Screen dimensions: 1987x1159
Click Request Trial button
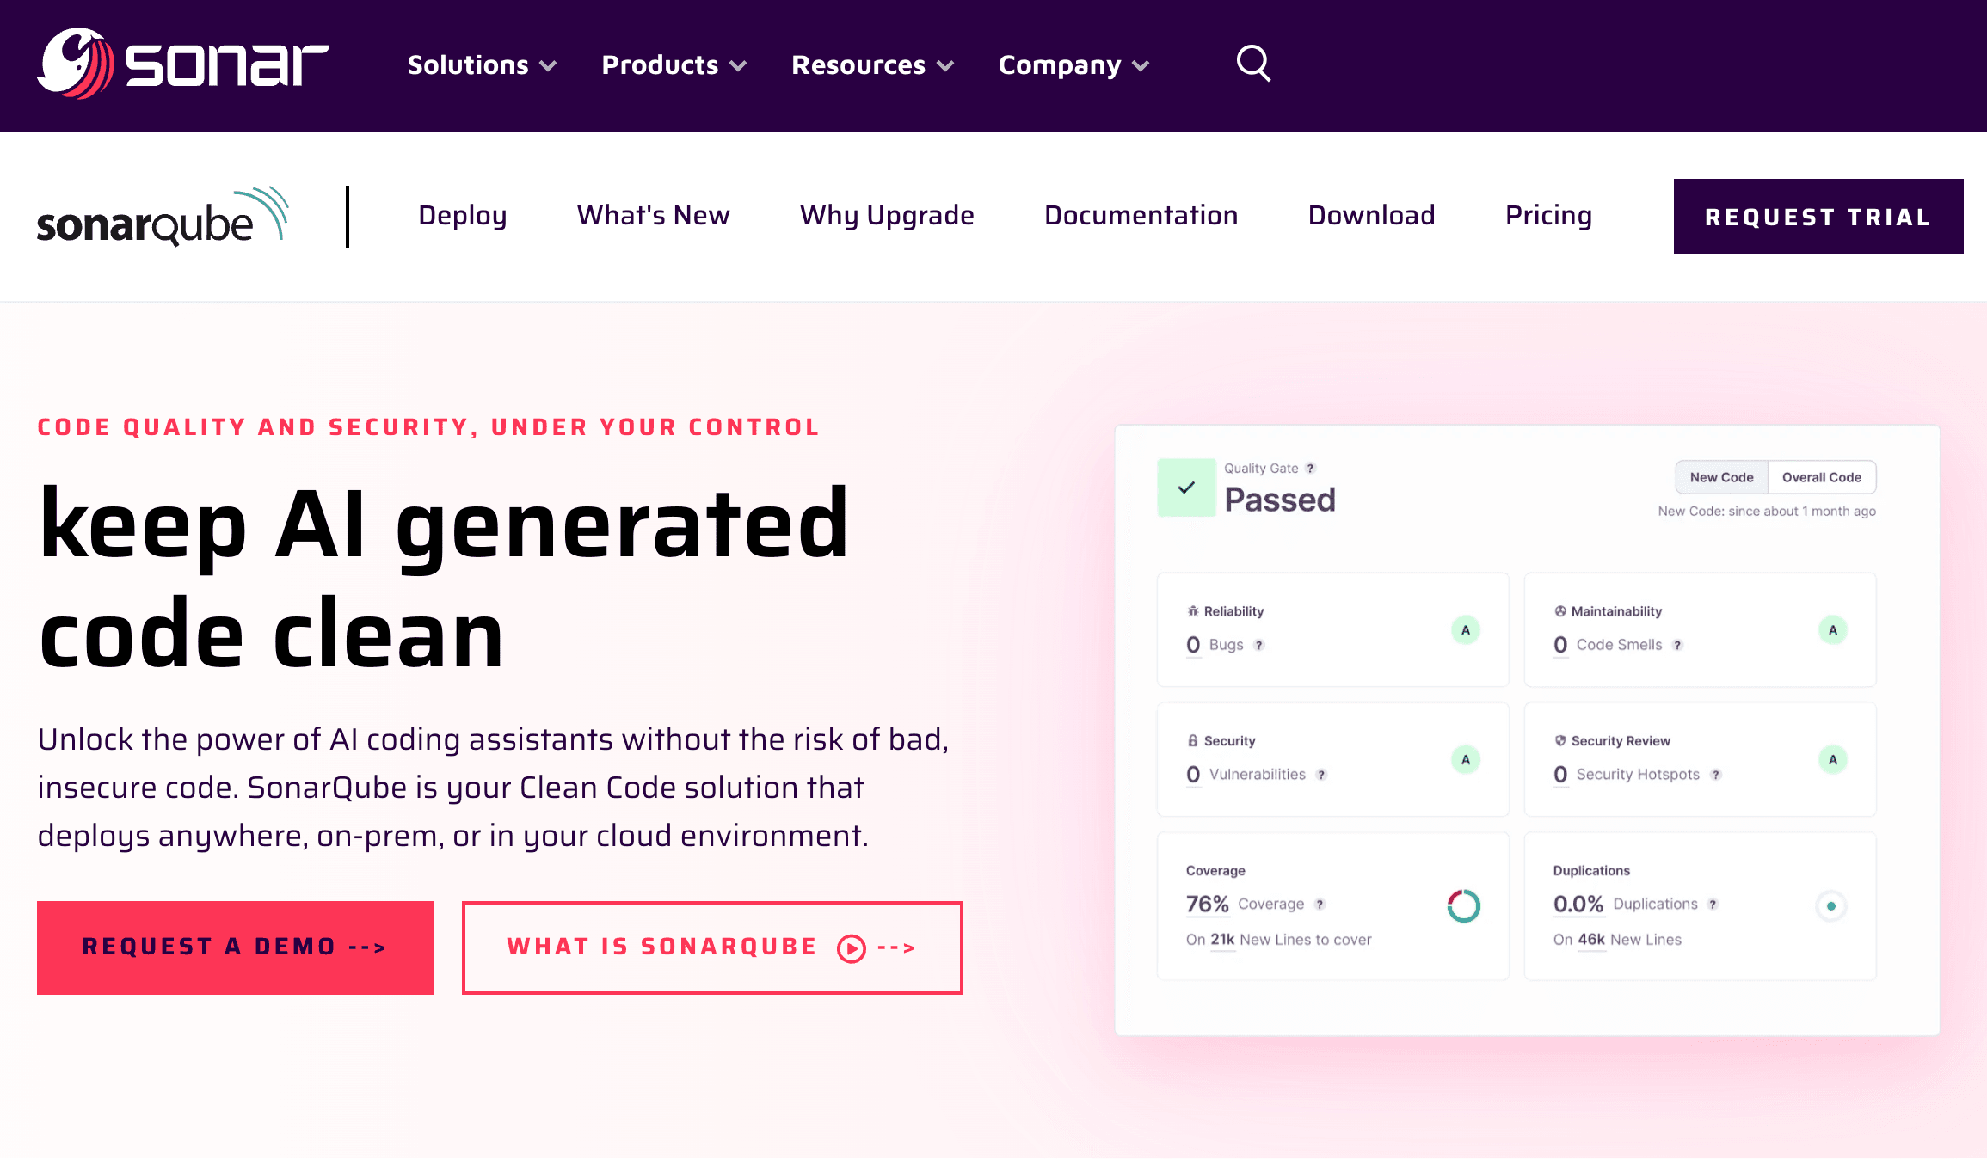pos(1818,217)
